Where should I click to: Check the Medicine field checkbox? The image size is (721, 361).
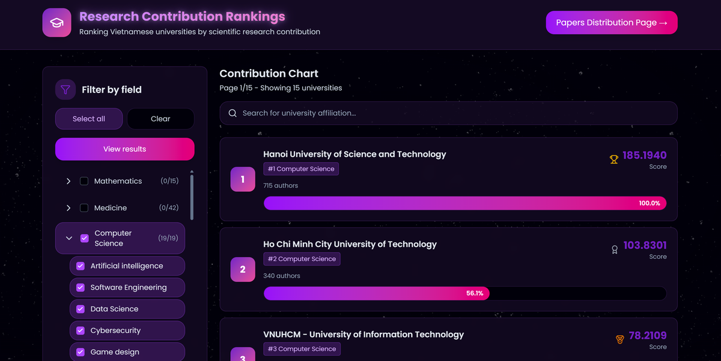(x=84, y=208)
